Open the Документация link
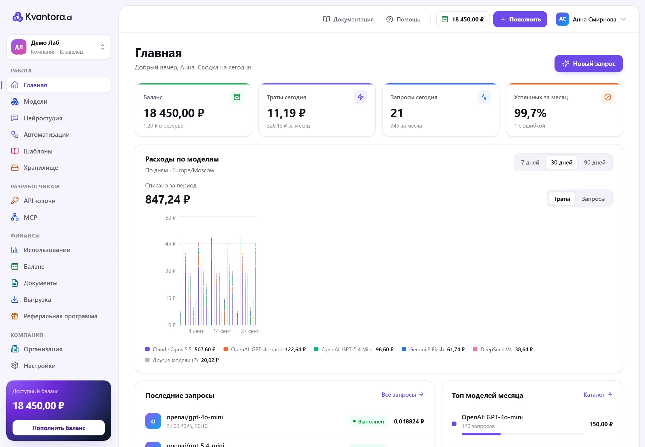 click(x=348, y=19)
